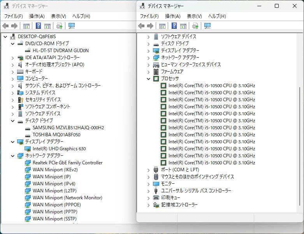This screenshot has width=304, height=234.
Task: Click blue Help icon in left window toolbar
Action: click(39, 26)
